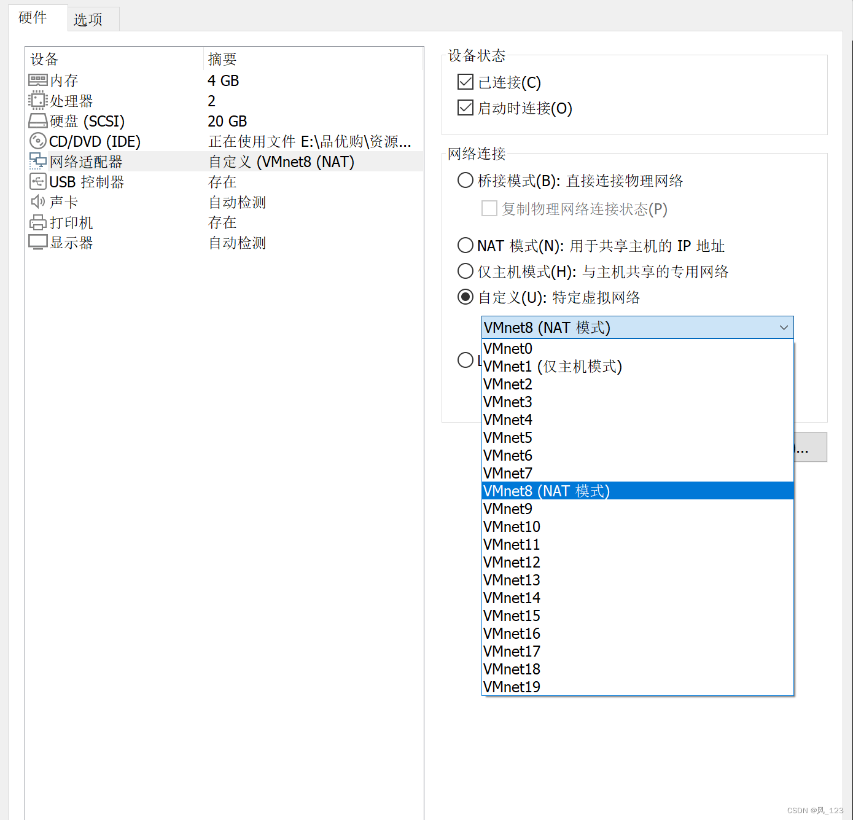Click the 设备 column header
This screenshot has width=853, height=820.
44,59
